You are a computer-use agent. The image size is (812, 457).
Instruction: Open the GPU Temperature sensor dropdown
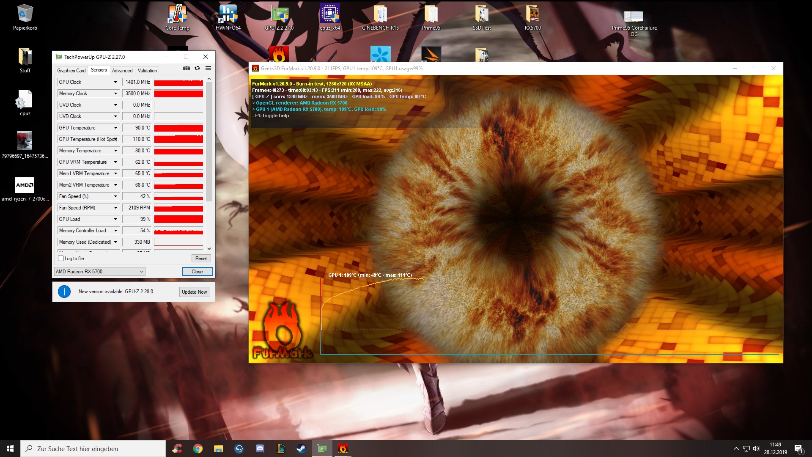pyautogui.click(x=115, y=128)
